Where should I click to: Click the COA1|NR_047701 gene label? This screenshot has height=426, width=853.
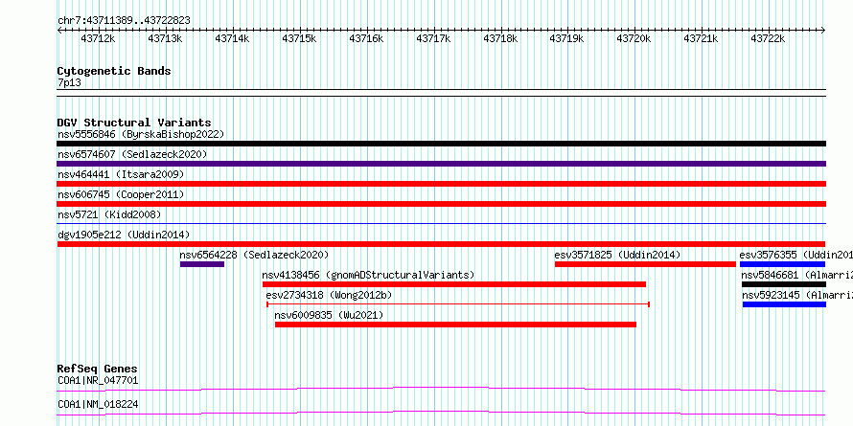98,380
